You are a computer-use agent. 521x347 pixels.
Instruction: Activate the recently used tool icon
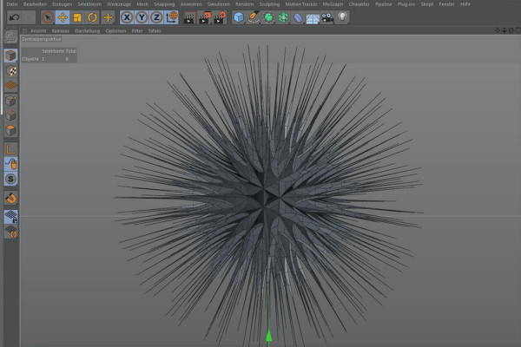(x=108, y=17)
